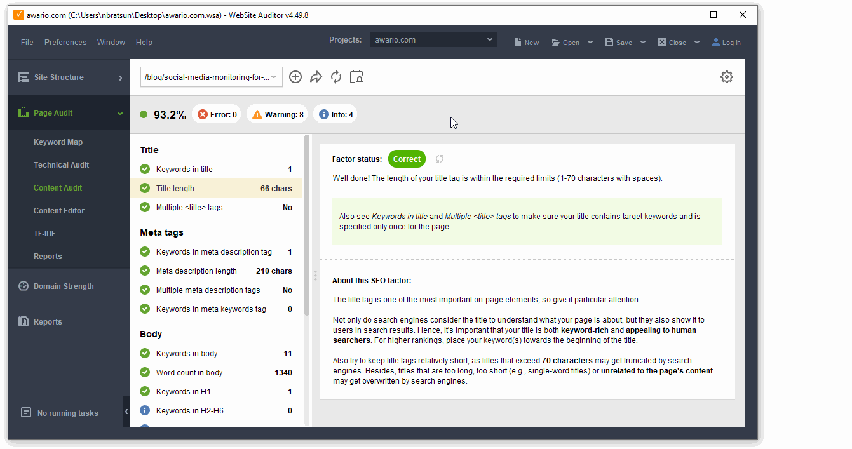Switch to Technical Audit
852x449 pixels.
point(61,165)
